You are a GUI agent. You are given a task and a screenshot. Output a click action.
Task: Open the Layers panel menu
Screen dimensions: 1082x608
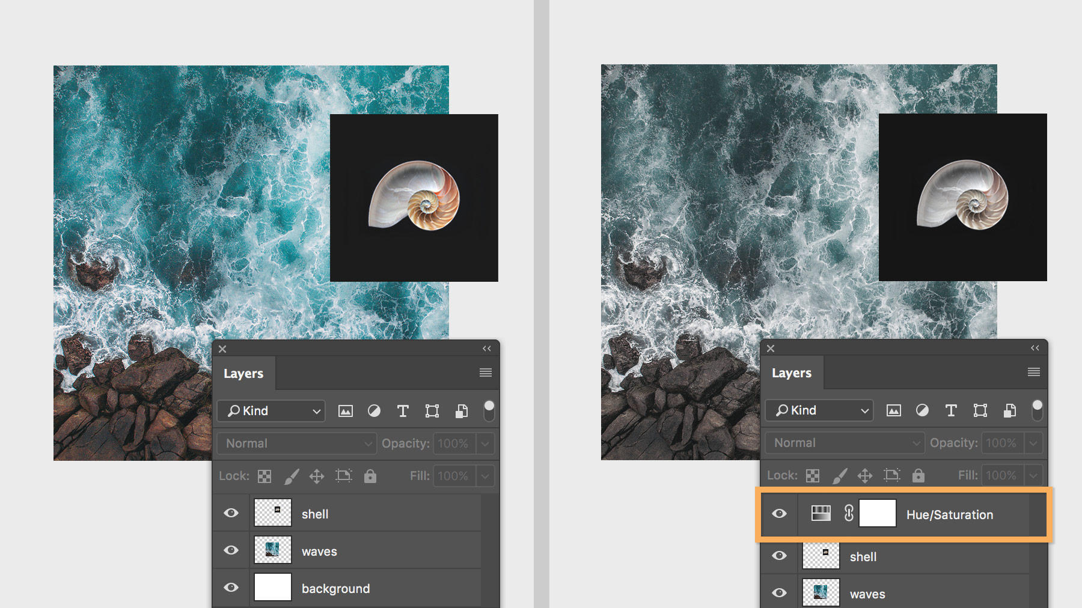pyautogui.click(x=484, y=372)
